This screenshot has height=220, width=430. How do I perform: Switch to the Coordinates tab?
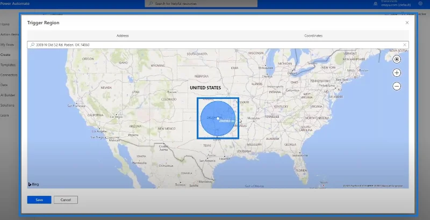[x=313, y=36]
